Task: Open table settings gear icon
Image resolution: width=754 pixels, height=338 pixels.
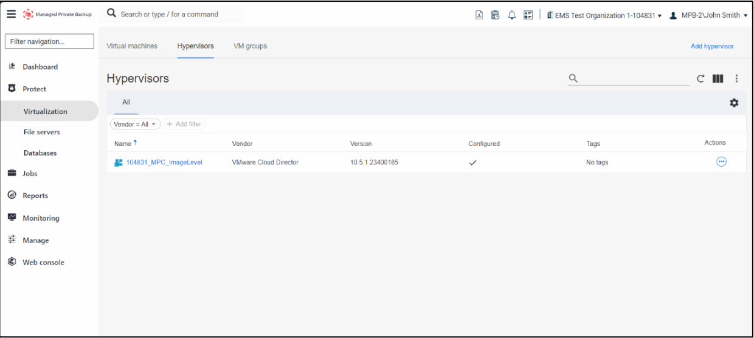Action: pos(734,103)
